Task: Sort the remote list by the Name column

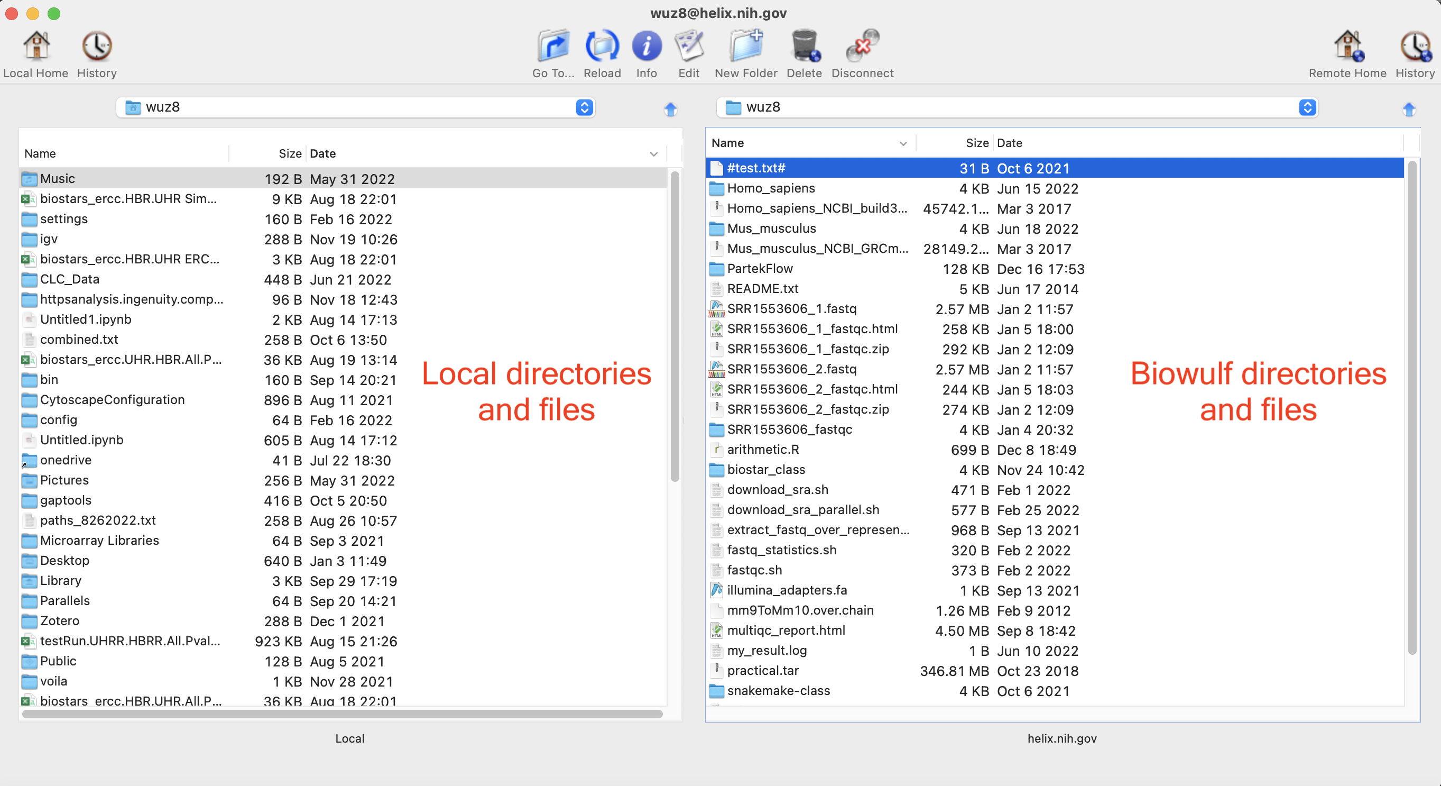Action: [727, 143]
